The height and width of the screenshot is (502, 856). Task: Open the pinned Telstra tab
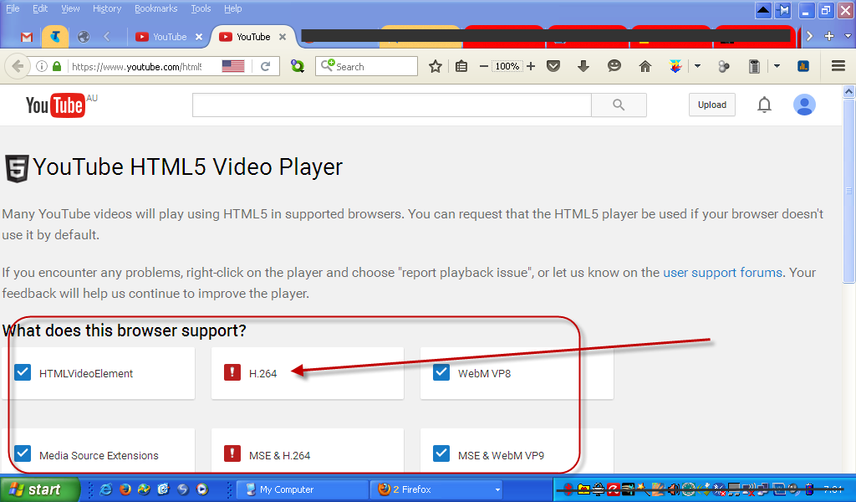point(55,37)
